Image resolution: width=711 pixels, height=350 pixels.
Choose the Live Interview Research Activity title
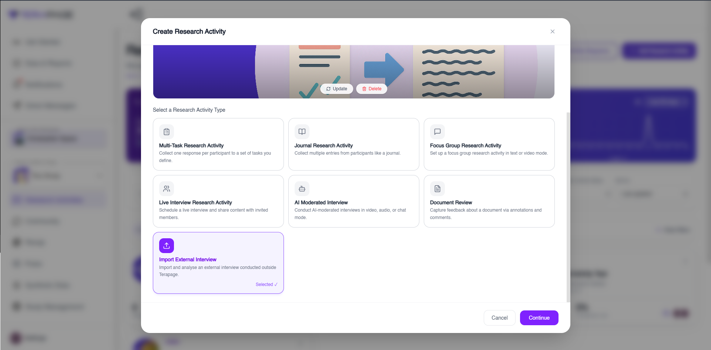195,202
